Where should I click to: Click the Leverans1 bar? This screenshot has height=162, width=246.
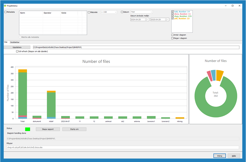(x=151, y=117)
